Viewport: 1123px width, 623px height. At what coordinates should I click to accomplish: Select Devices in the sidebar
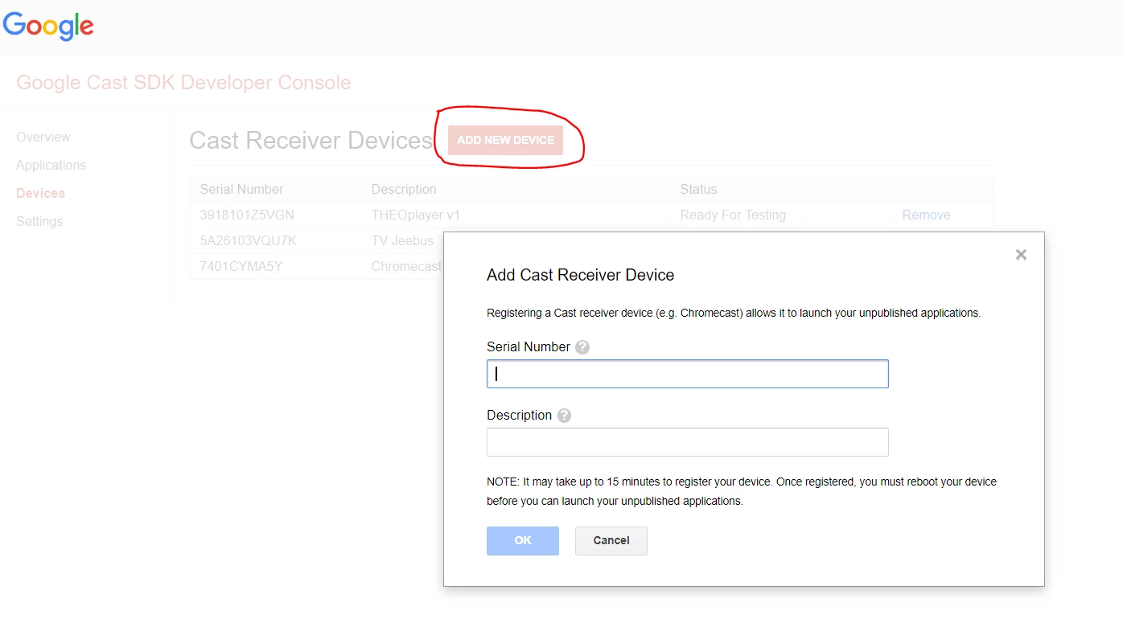tap(39, 193)
